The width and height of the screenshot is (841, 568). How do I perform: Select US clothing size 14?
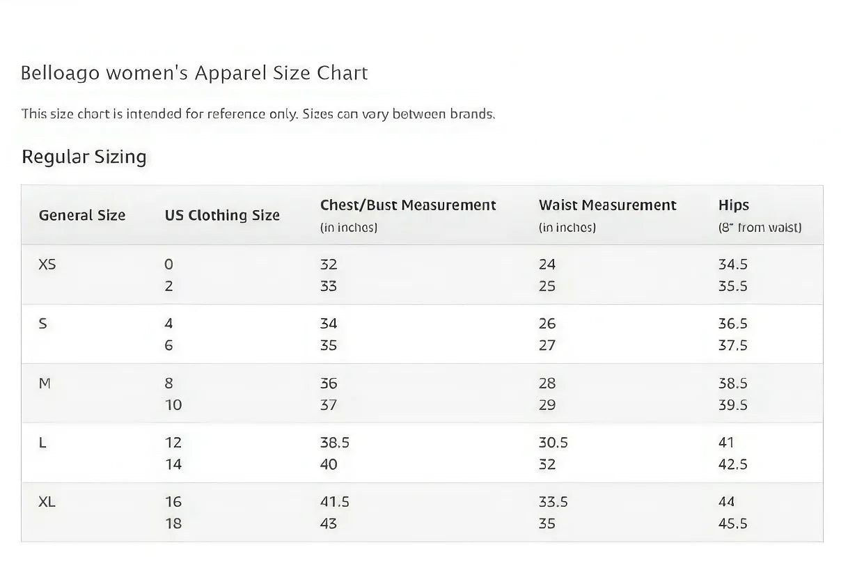tap(173, 464)
